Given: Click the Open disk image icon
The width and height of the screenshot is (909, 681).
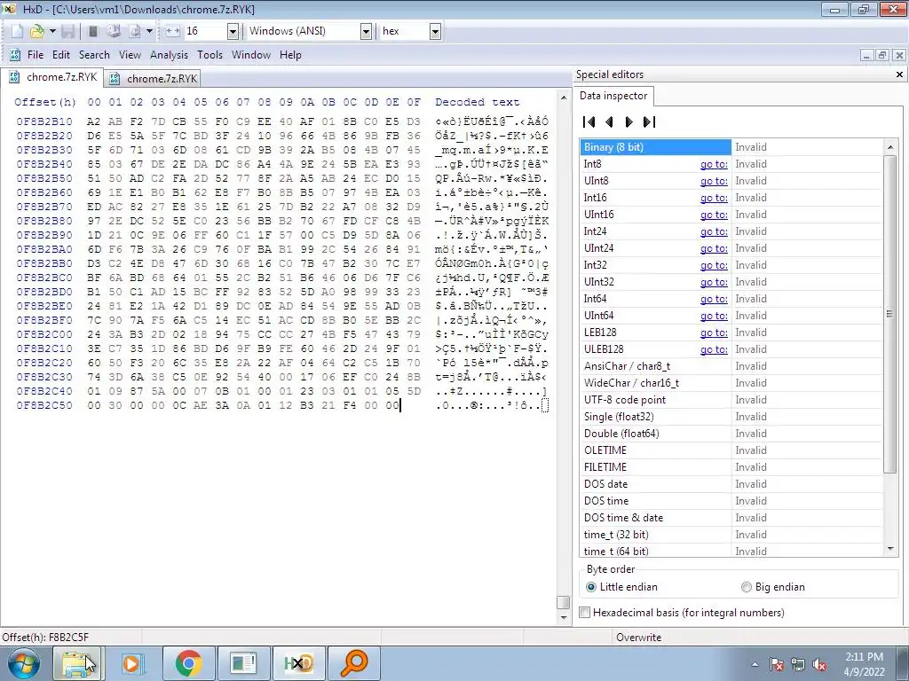Looking at the screenshot, I should [x=135, y=31].
